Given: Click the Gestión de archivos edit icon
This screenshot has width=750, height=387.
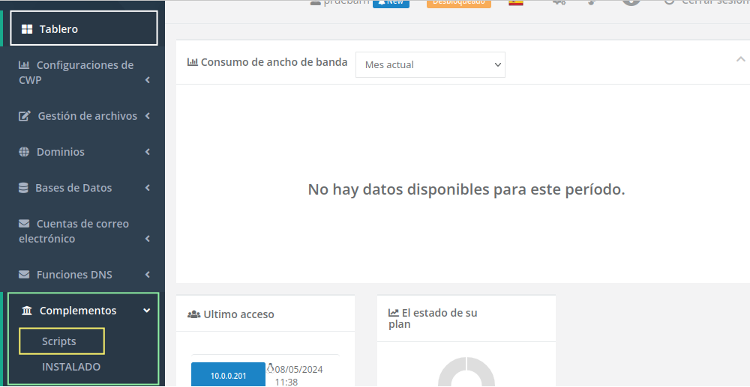Looking at the screenshot, I should (25, 116).
